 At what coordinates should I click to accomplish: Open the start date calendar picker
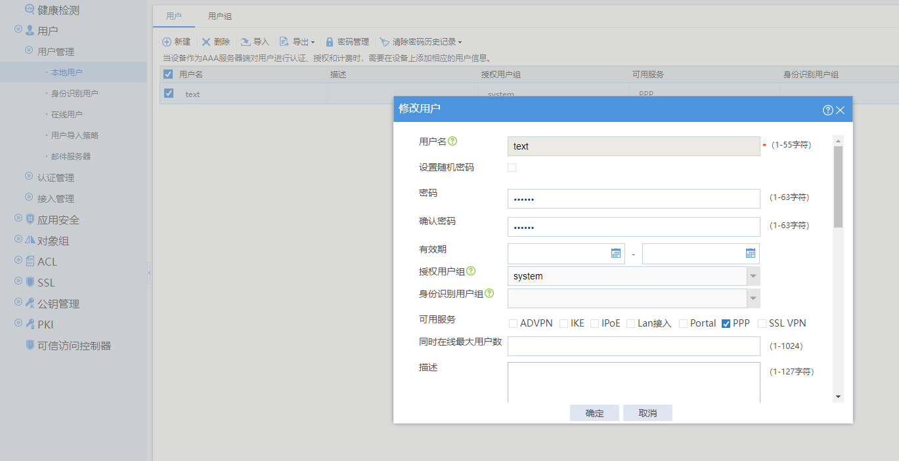pos(616,253)
